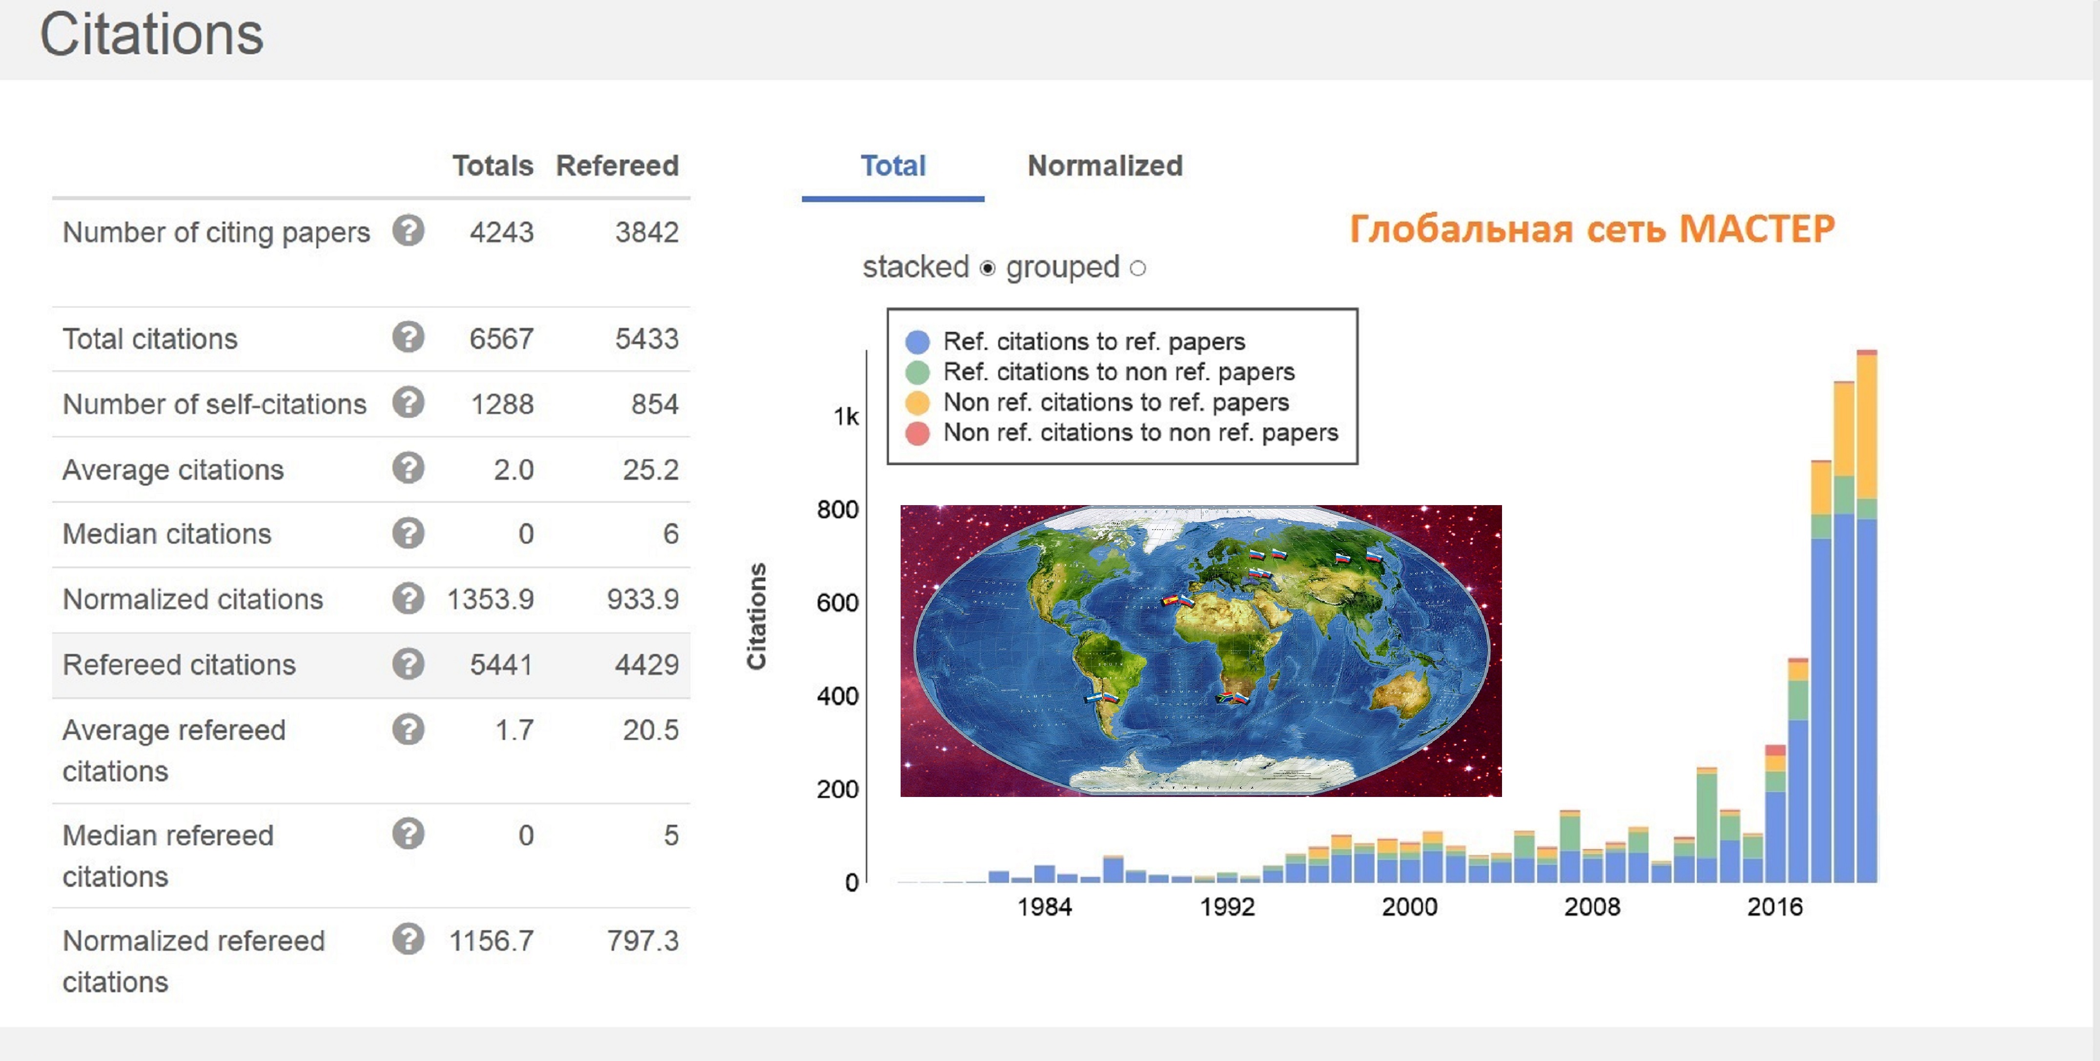Image resolution: width=2100 pixels, height=1061 pixels.
Task: Click help icon beside Total citations
Action: click(408, 337)
